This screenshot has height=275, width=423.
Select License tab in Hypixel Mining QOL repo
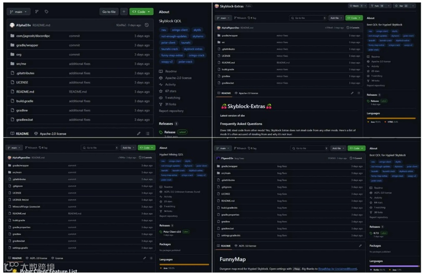click(57, 258)
